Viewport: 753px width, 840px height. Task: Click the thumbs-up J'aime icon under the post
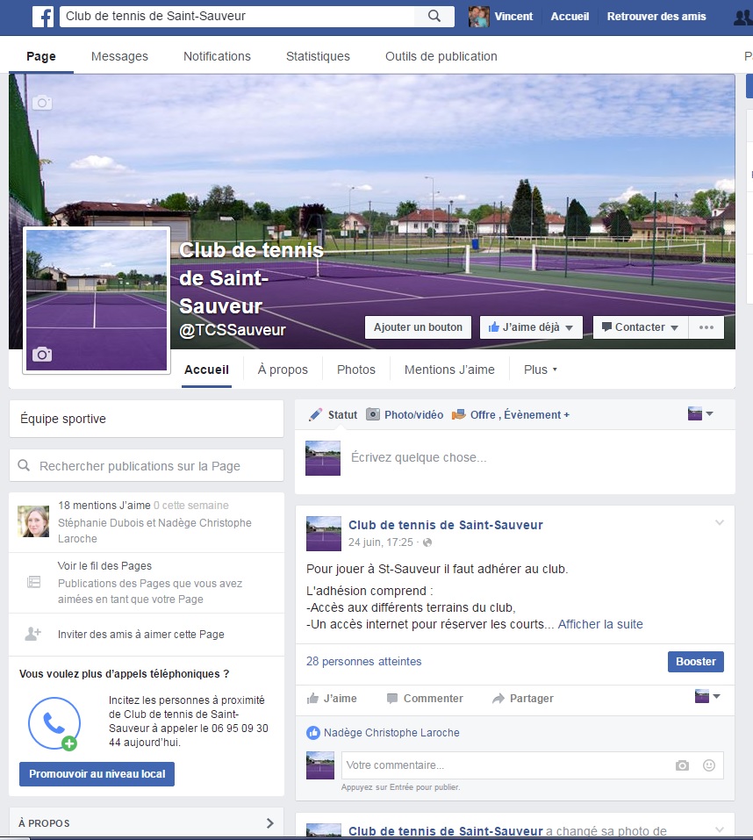(x=312, y=699)
